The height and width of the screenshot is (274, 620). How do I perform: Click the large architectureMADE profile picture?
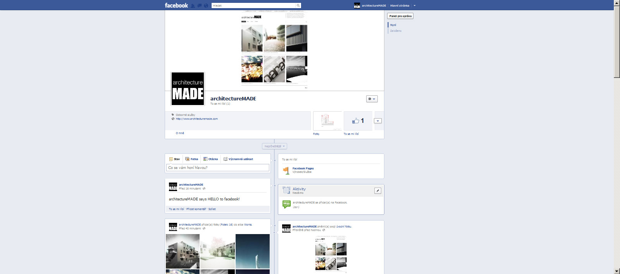tap(188, 89)
